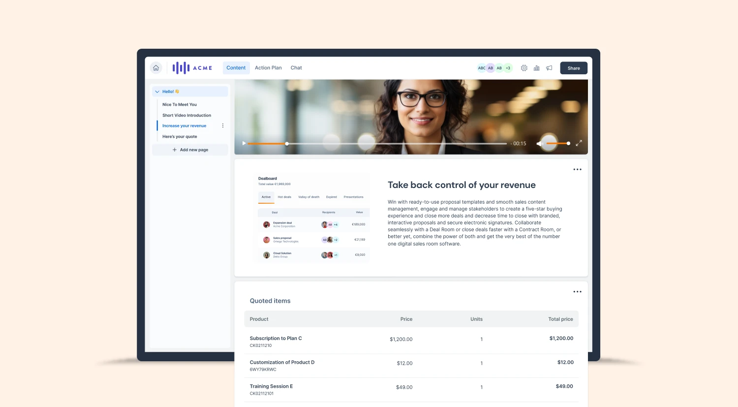738x407 pixels.
Task: Click the Training Session E product
Action: point(271,386)
